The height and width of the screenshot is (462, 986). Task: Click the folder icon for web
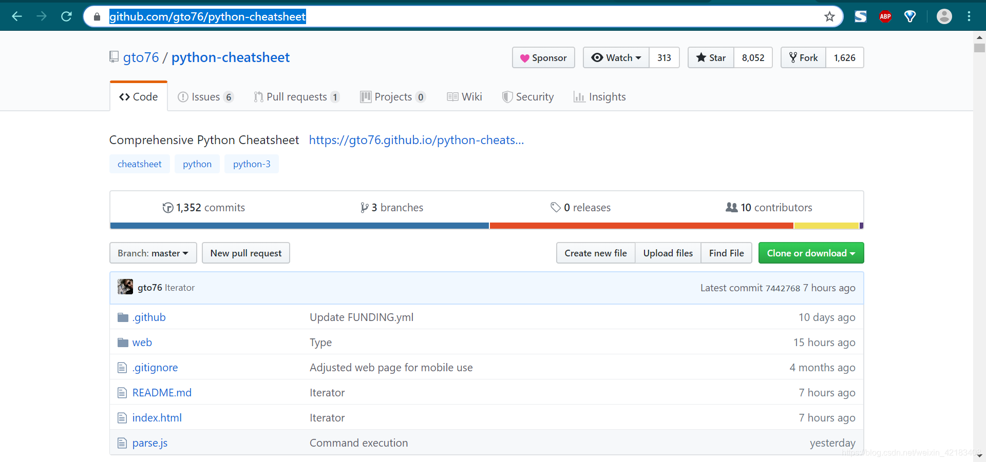123,343
